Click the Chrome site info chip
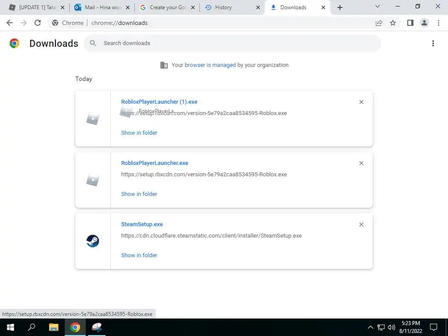448x336 pixels. [x=68, y=23]
